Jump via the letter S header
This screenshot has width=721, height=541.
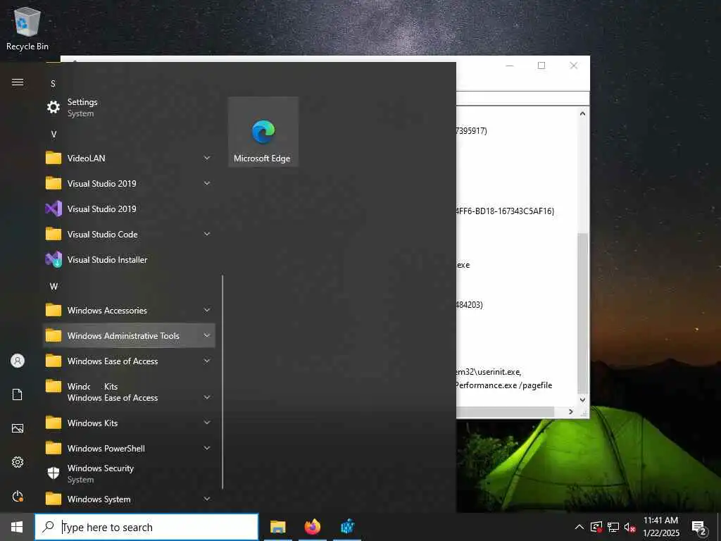53,84
